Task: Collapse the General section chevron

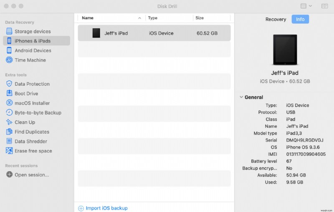Action: click(x=241, y=97)
